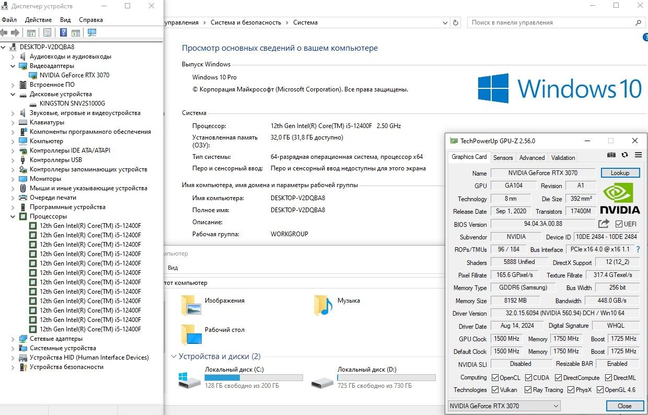Viewport: 648px width, 415px height.
Task: Toggle the UEFI checkbox in GPU-Z
Action: [x=619, y=224]
